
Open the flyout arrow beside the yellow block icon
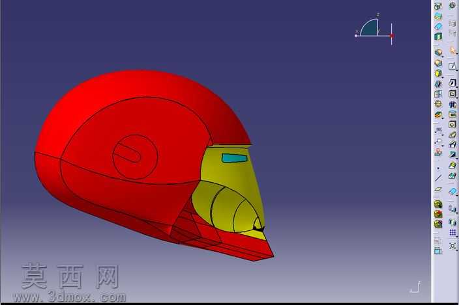(442, 77)
